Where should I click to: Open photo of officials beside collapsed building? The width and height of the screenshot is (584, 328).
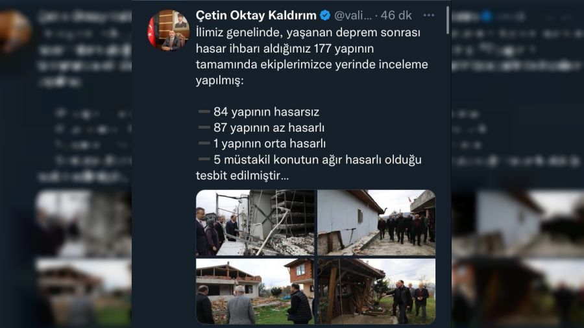(256, 223)
